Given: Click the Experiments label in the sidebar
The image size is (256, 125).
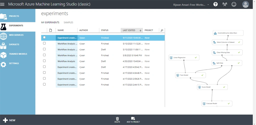Looking at the screenshot, I should pos(16,26).
